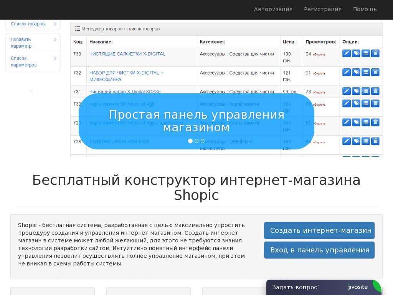The image size is (393, 295).
Task: Click the list icon for product 733
Action: pos(366,53)
